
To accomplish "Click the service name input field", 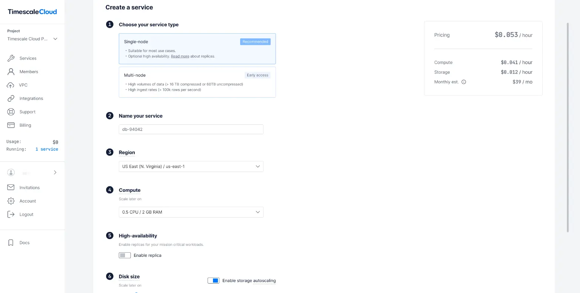I will click(x=191, y=129).
